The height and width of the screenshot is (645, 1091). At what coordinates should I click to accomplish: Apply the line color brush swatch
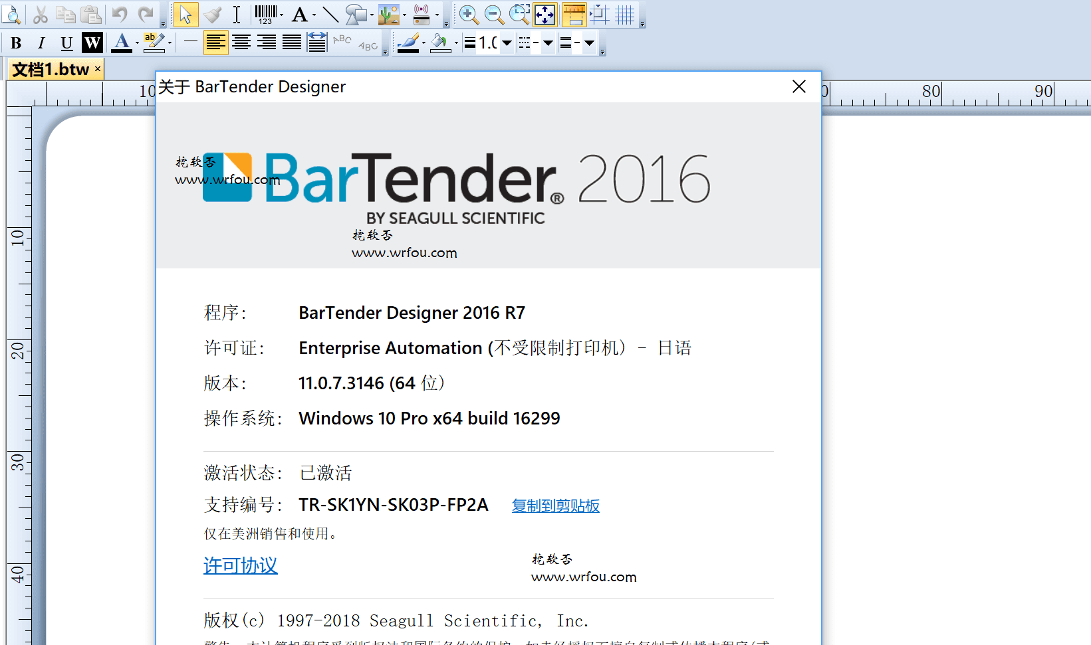408,43
